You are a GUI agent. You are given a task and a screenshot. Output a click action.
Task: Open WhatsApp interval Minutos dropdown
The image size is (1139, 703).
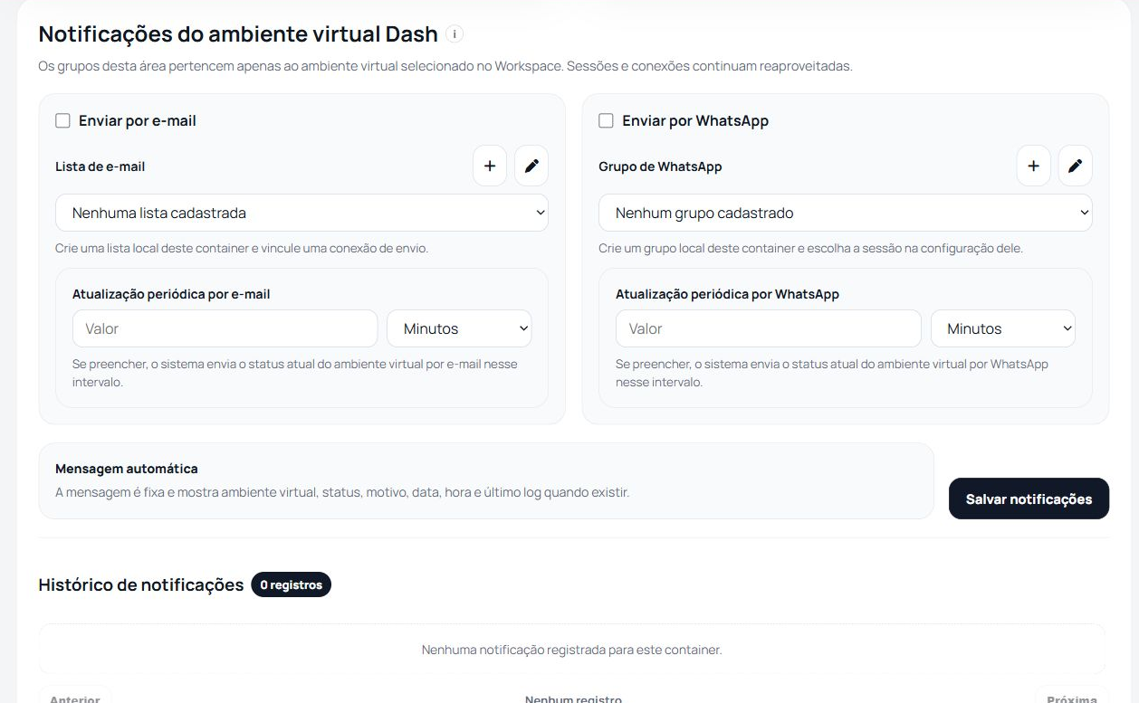[x=1003, y=328]
